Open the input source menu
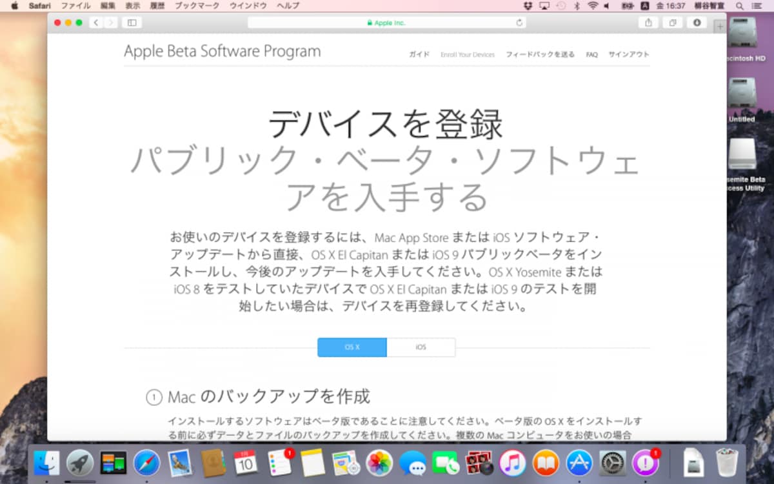The image size is (774, 484). [644, 6]
